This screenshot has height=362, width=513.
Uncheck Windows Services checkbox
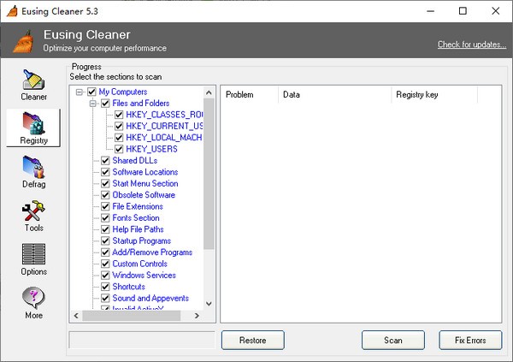coord(105,276)
